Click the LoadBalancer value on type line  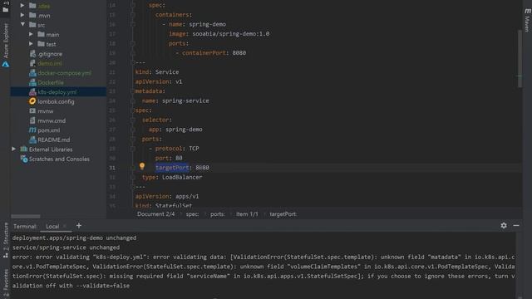[182, 177]
